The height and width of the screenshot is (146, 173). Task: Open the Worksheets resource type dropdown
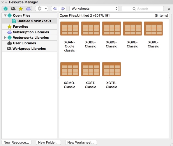pos(94,8)
